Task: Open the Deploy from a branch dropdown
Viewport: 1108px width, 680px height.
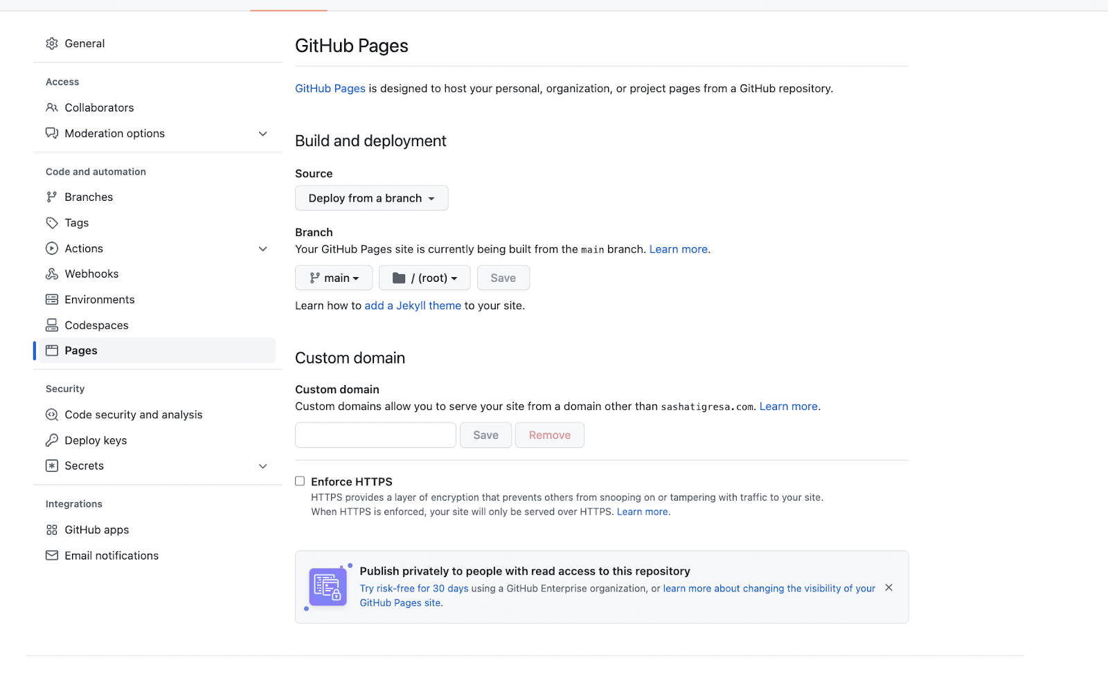Action: [371, 198]
